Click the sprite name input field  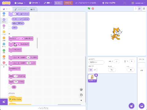[x=96, y=62]
